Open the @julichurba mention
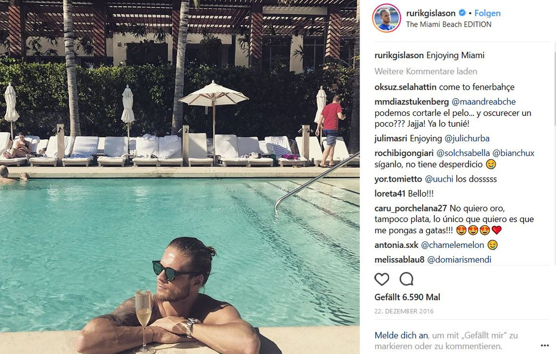This screenshot has width=556, height=354. (x=466, y=139)
